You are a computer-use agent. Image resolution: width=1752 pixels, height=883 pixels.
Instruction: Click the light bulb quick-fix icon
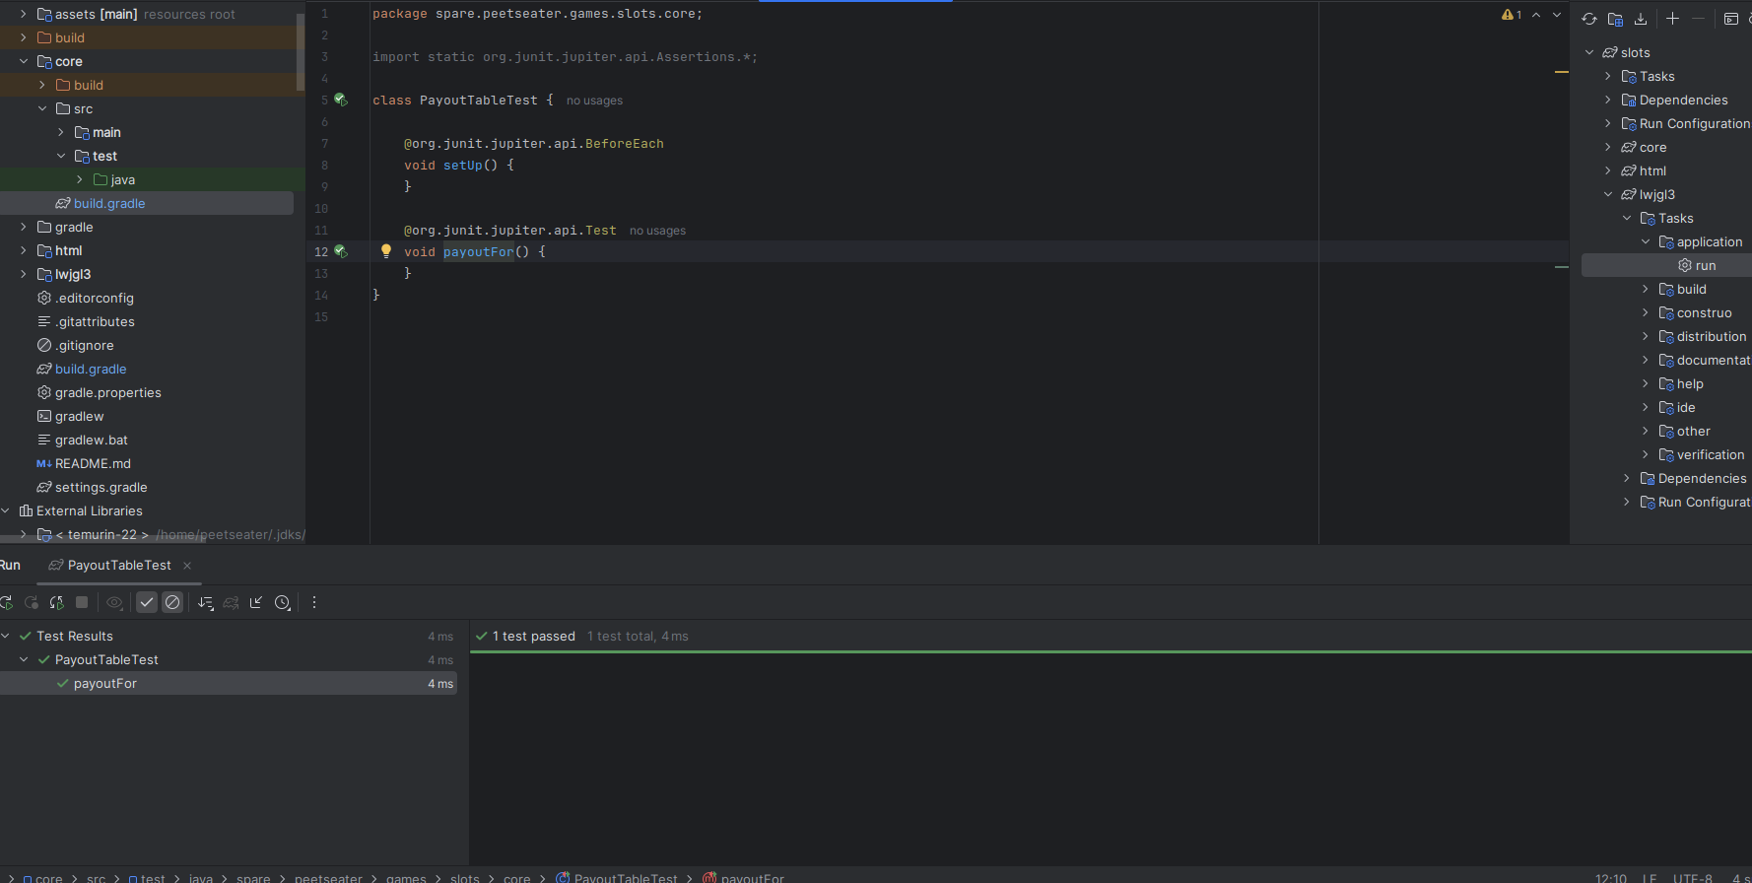click(386, 251)
